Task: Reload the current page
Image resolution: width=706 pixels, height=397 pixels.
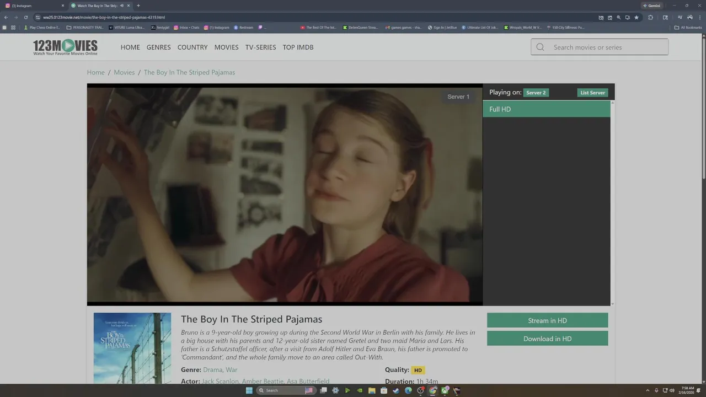Action: pyautogui.click(x=25, y=17)
